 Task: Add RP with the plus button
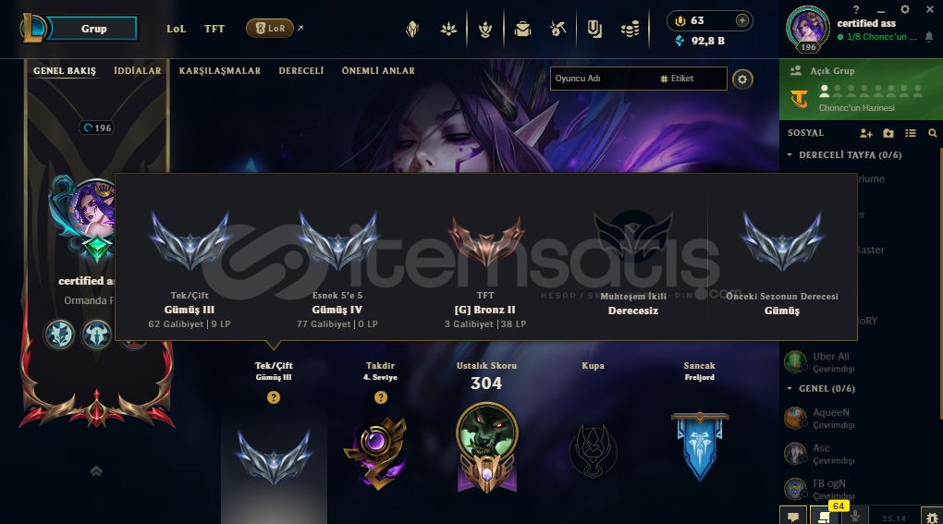(742, 20)
